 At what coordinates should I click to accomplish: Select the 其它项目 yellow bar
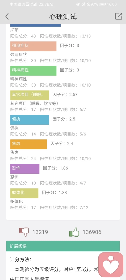(x=29, y=95)
